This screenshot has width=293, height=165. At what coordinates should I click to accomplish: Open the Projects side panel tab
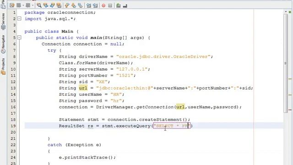3,66
